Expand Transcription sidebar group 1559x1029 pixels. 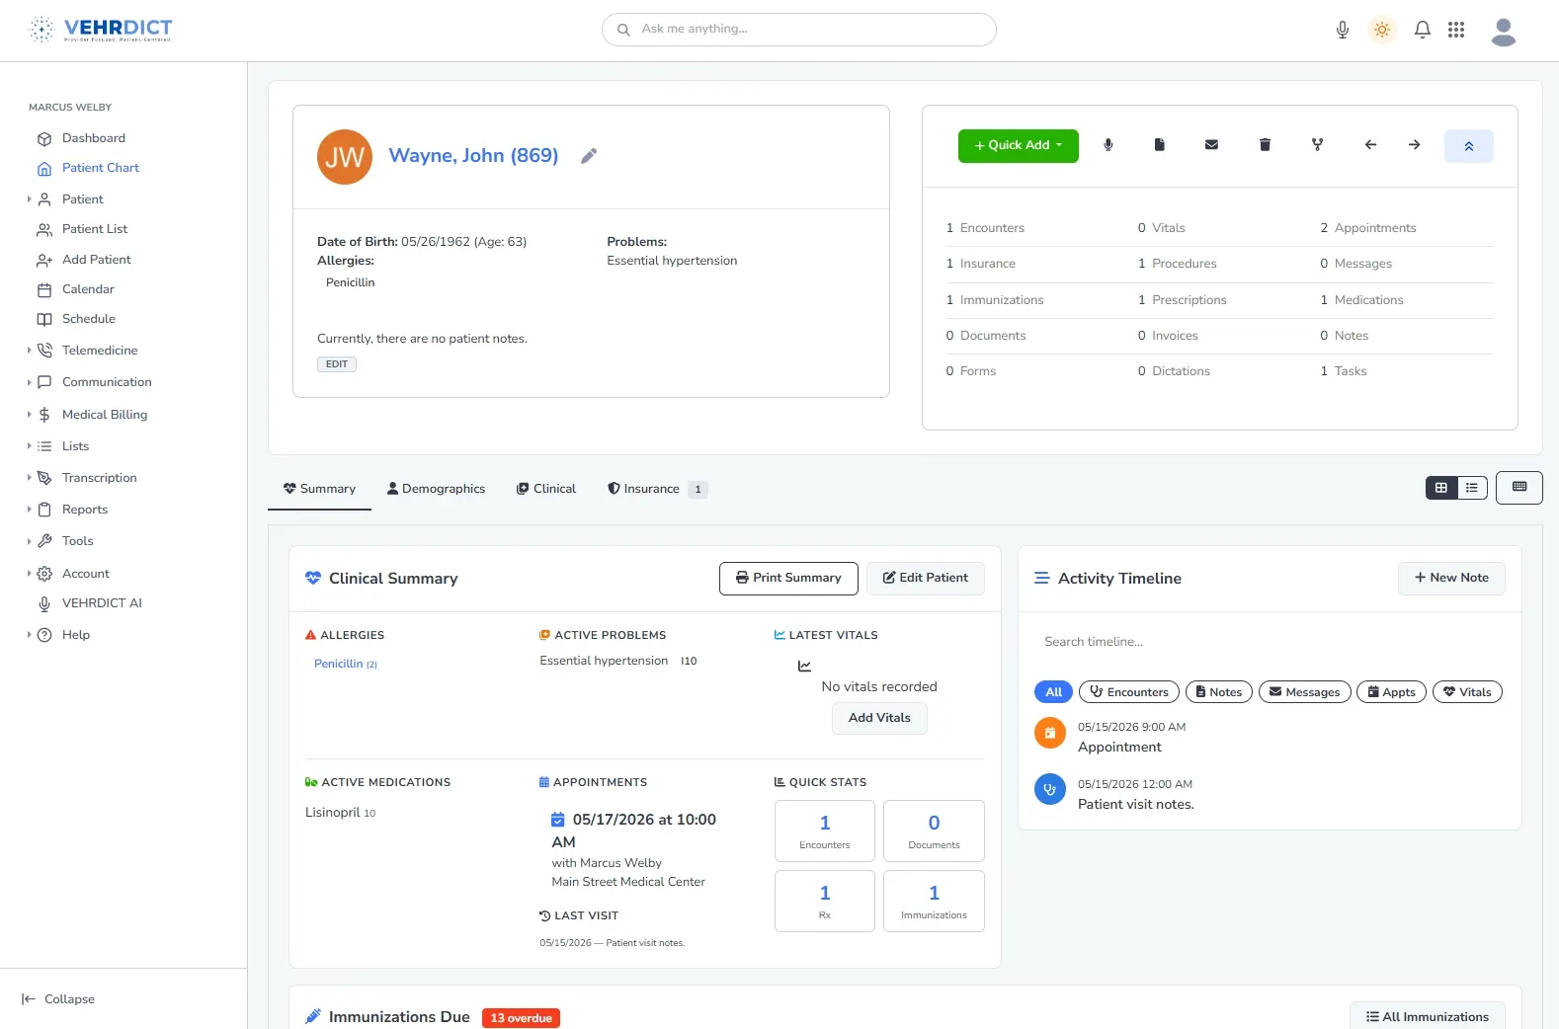pyautogui.click(x=100, y=478)
